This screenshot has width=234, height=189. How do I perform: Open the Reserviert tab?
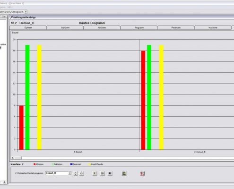pyautogui.click(x=176, y=28)
